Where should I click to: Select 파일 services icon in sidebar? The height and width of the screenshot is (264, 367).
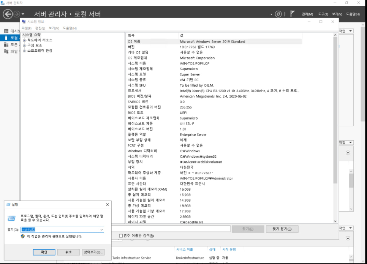(x=6, y=51)
